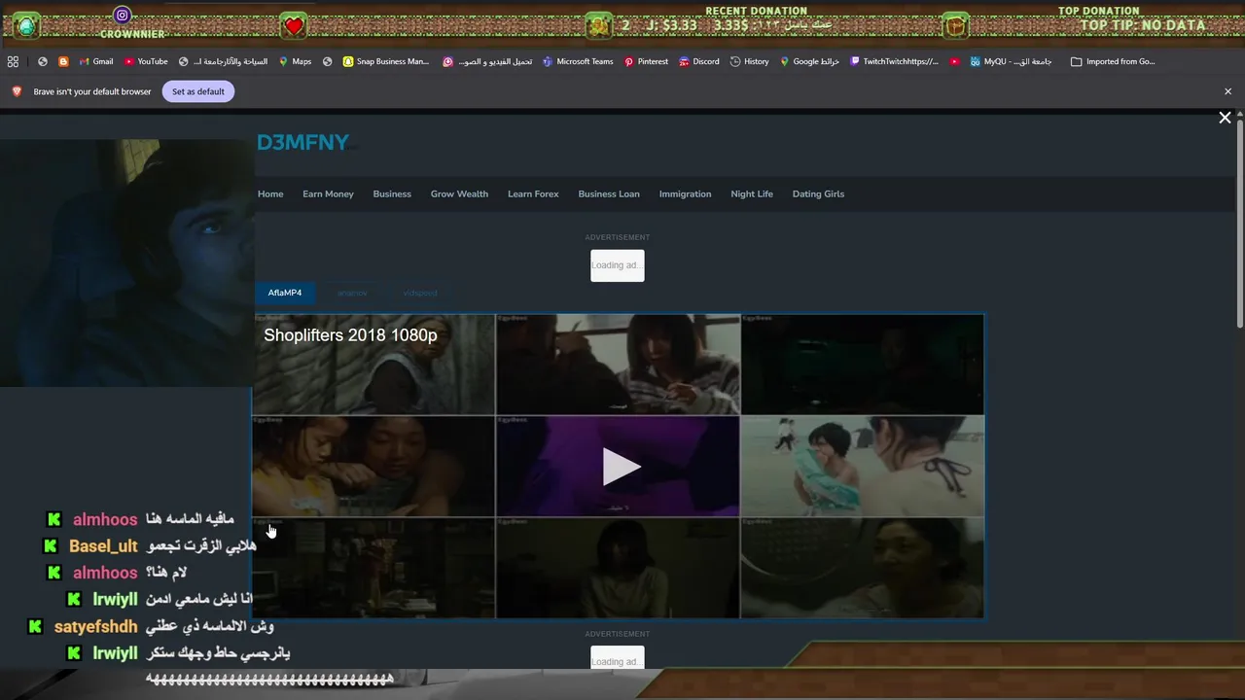1245x700 pixels.
Task: Open the MyQU university bookmark
Action: 1011,61
